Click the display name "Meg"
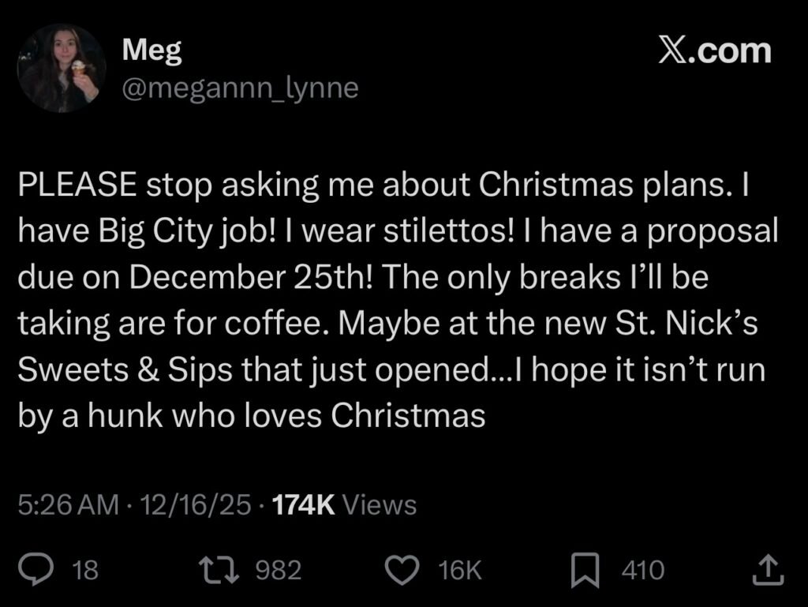The height and width of the screenshot is (607, 808). tap(152, 51)
